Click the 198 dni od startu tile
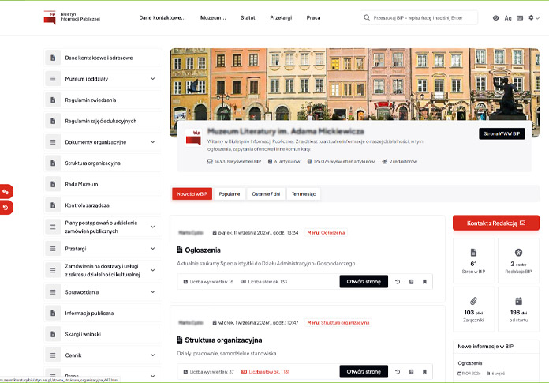The height and width of the screenshot is (383, 549). [518, 310]
